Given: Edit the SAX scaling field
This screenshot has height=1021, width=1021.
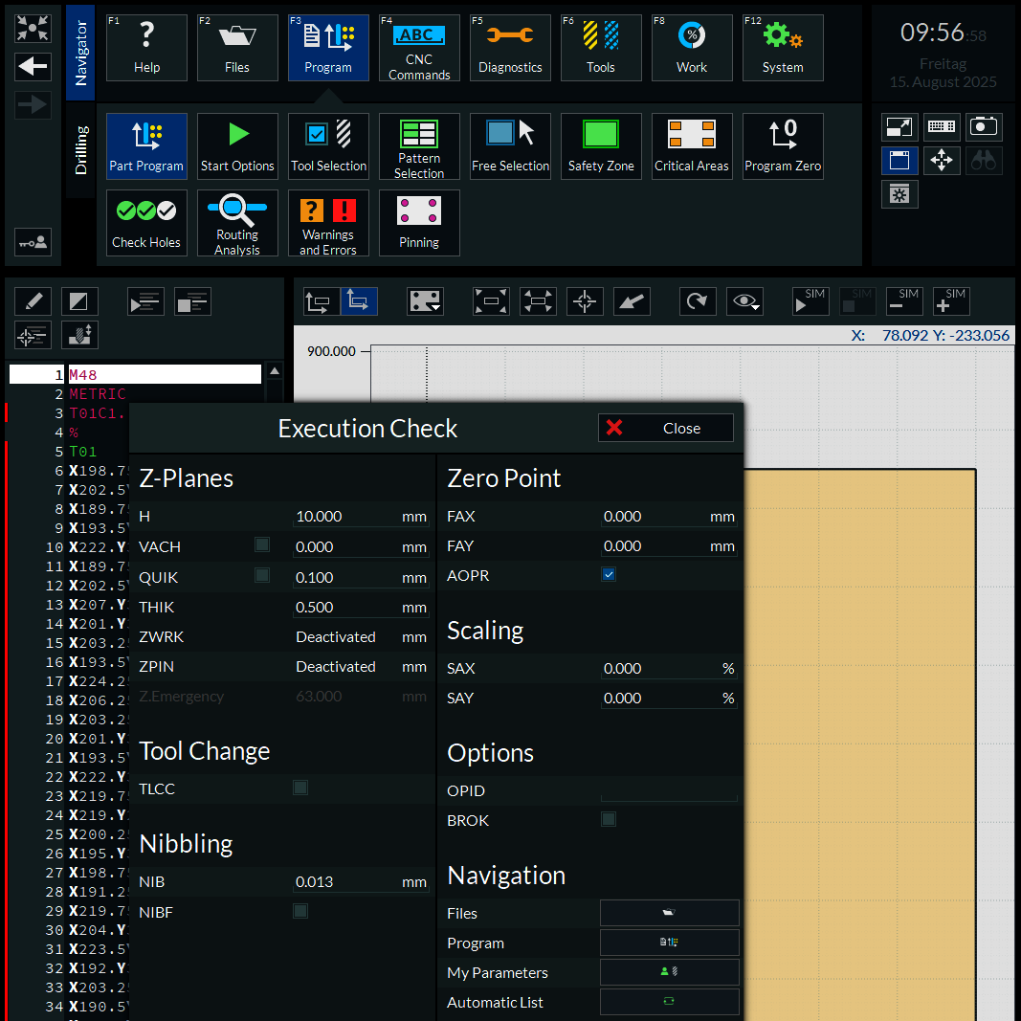Looking at the screenshot, I should tap(669, 669).
